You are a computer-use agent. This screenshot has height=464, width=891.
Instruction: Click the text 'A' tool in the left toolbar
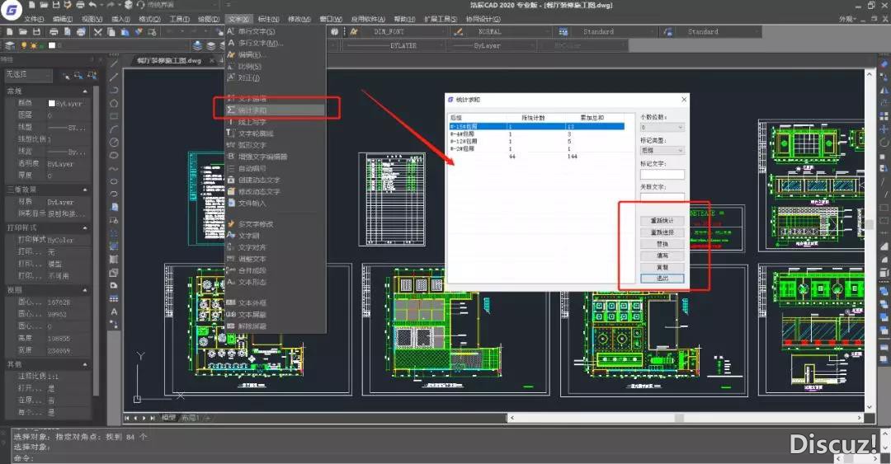pos(114,312)
